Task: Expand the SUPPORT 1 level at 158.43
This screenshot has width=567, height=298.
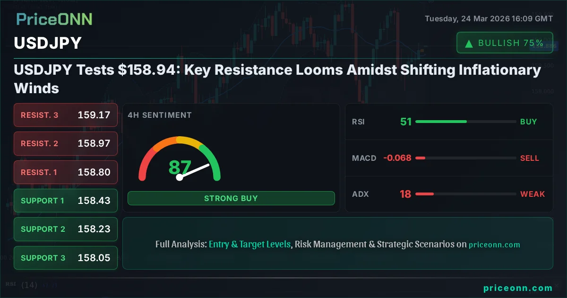Action: coord(65,201)
